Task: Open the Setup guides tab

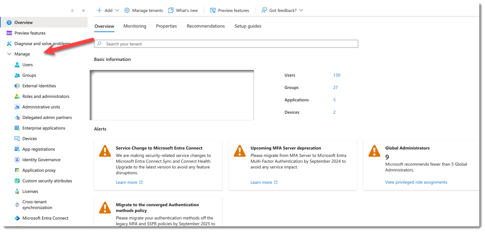Action: (x=248, y=26)
